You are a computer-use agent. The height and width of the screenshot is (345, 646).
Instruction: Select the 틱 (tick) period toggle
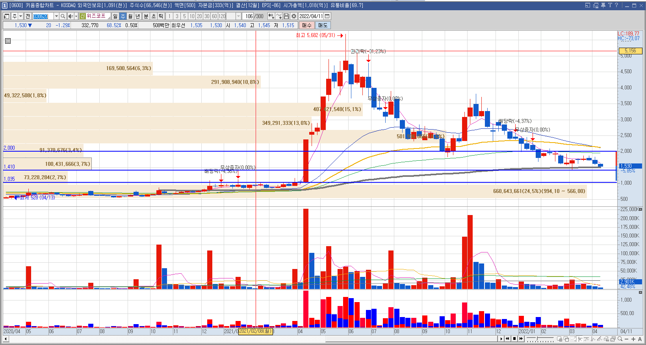[161, 16]
